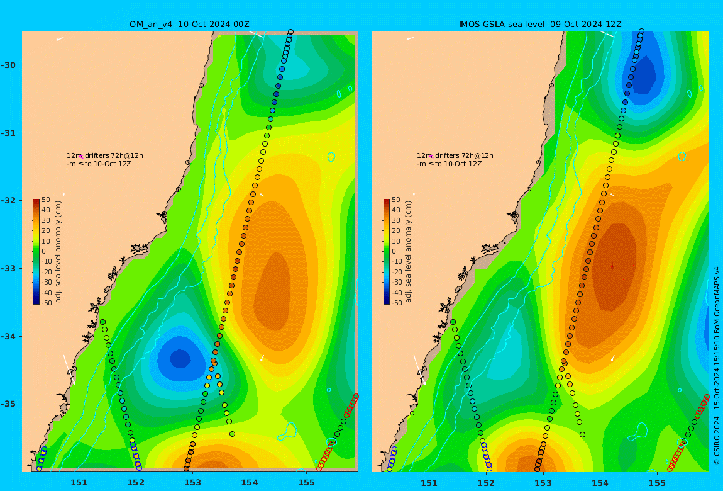Image resolution: width=723 pixels, height=491 pixels.
Task: Click longitude 152 under the right map
Action: pos(486,483)
